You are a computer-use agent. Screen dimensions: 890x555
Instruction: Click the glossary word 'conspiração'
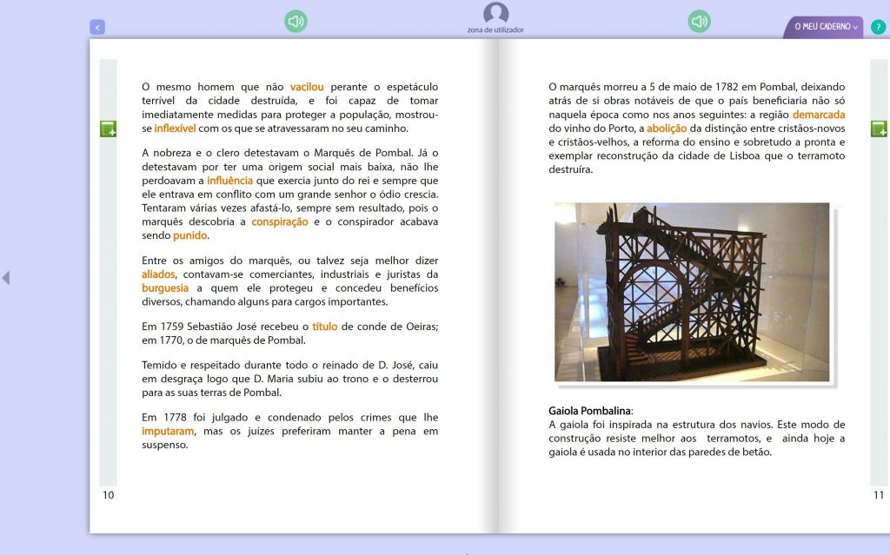click(x=280, y=222)
